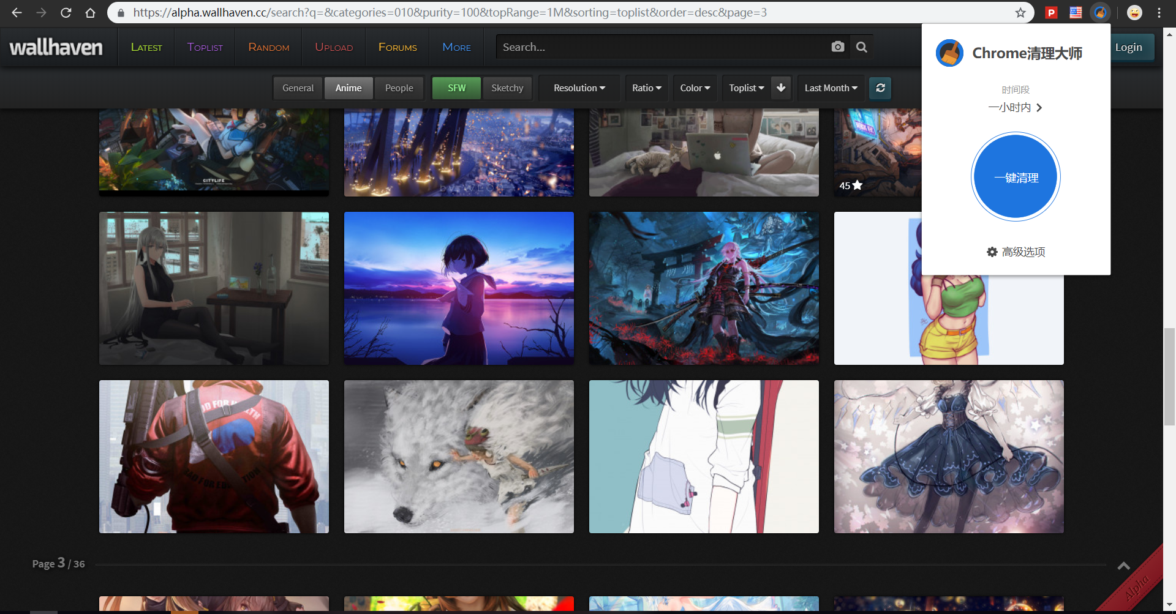Expand the Color dropdown
Screen dimensions: 1176x614
tap(695, 88)
